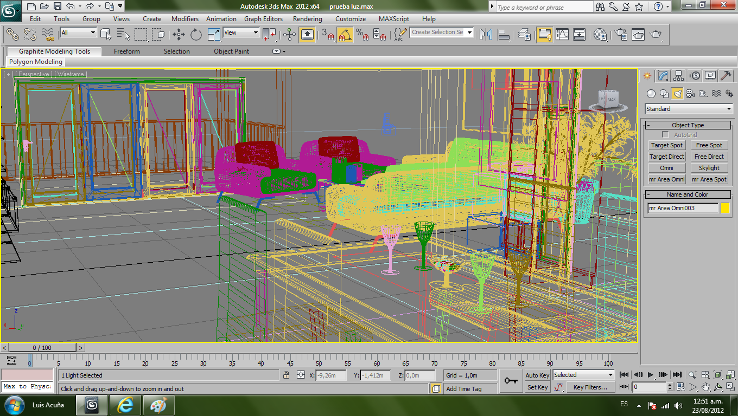Click the Target Spot button
Viewport: 738px width, 416px height.
pyautogui.click(x=667, y=145)
